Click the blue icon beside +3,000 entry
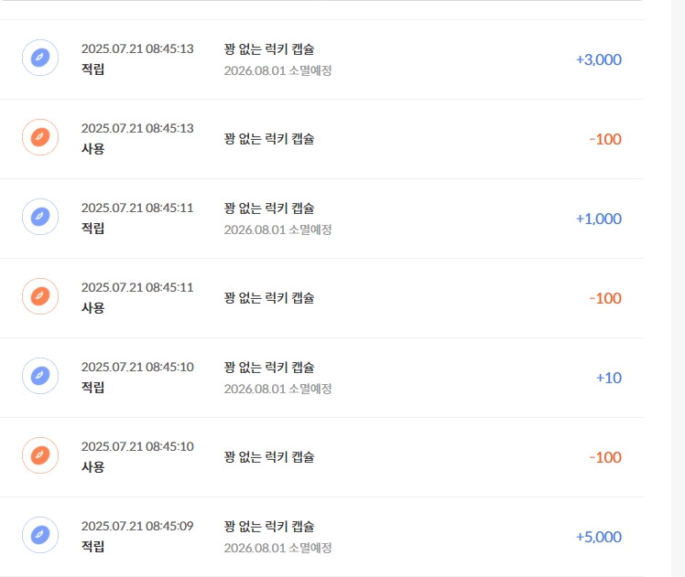 click(40, 58)
